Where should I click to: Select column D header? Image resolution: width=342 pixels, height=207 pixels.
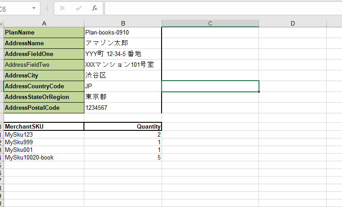[x=292, y=23]
